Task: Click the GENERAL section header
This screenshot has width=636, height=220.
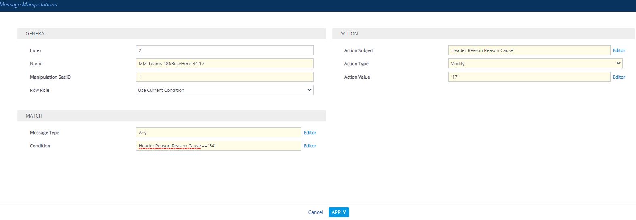Action: (36, 34)
